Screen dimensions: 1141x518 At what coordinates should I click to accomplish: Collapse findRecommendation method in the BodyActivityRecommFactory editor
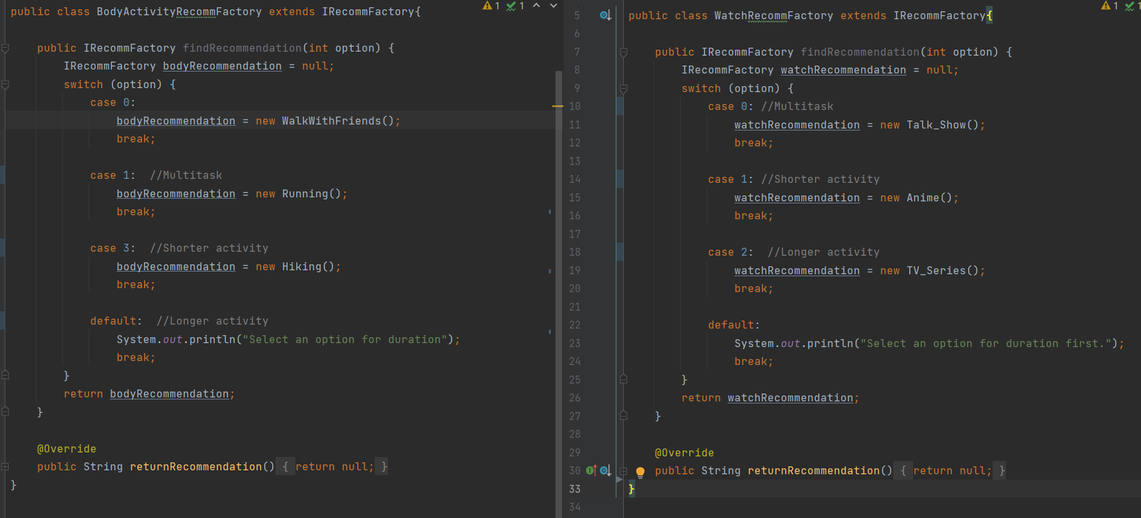[x=5, y=48]
